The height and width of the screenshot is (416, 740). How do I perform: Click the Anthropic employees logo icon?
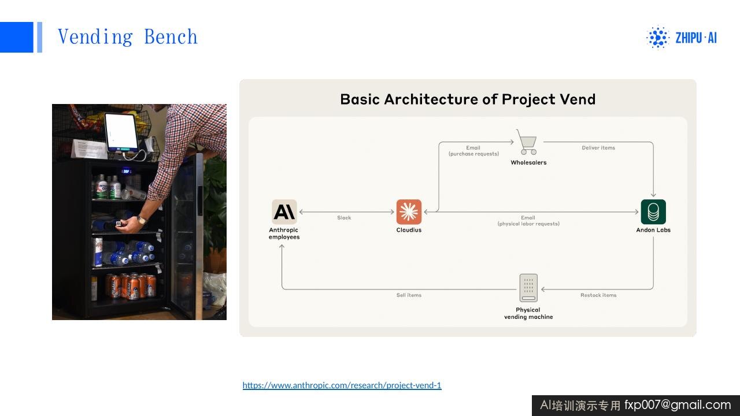[x=284, y=212]
